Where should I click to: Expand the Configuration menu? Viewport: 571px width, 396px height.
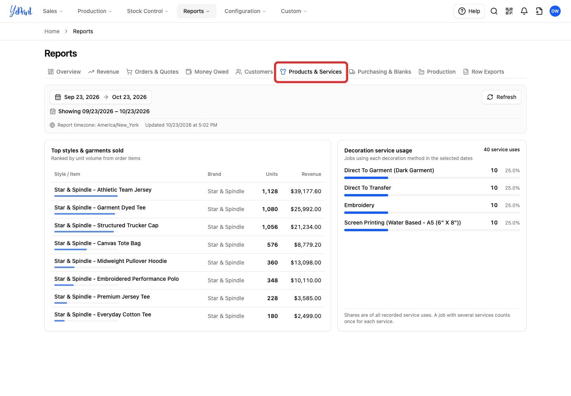click(245, 11)
